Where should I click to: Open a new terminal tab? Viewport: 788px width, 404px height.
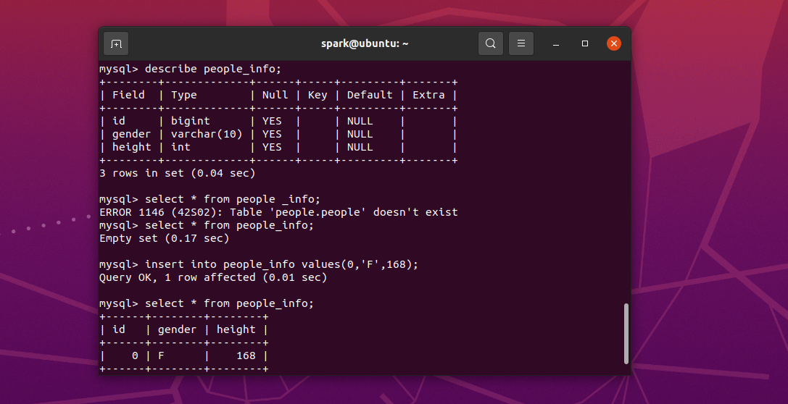116,43
